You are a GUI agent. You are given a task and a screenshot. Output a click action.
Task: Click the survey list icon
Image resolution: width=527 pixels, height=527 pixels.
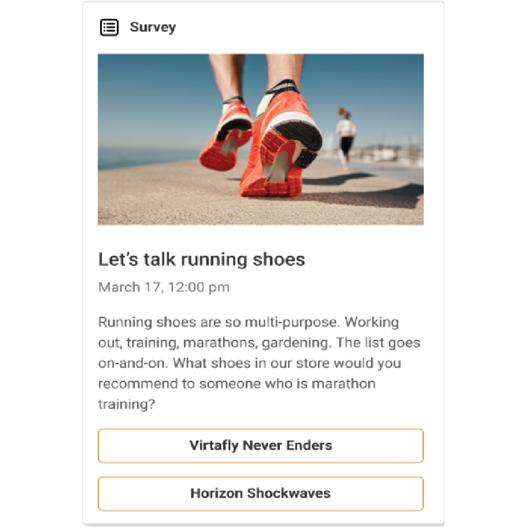[109, 27]
